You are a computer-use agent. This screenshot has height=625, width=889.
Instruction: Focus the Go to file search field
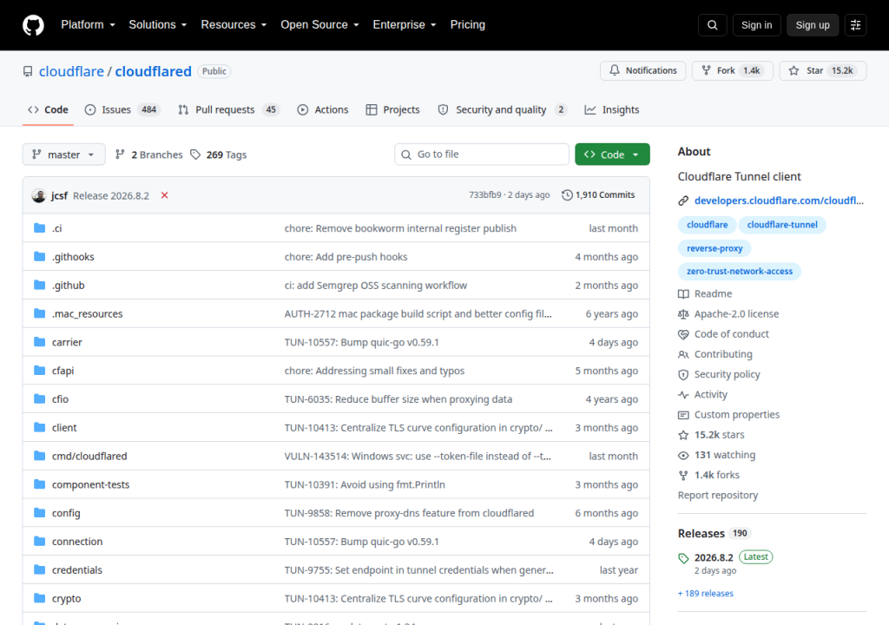[482, 155]
